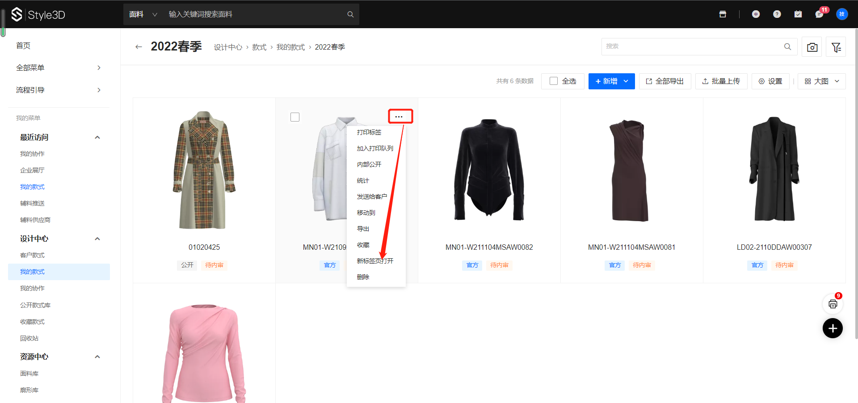Open the filter funnel button
858x403 pixels.
[x=836, y=47]
